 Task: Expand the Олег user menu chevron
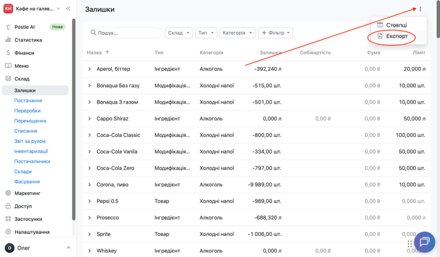[x=68, y=248]
